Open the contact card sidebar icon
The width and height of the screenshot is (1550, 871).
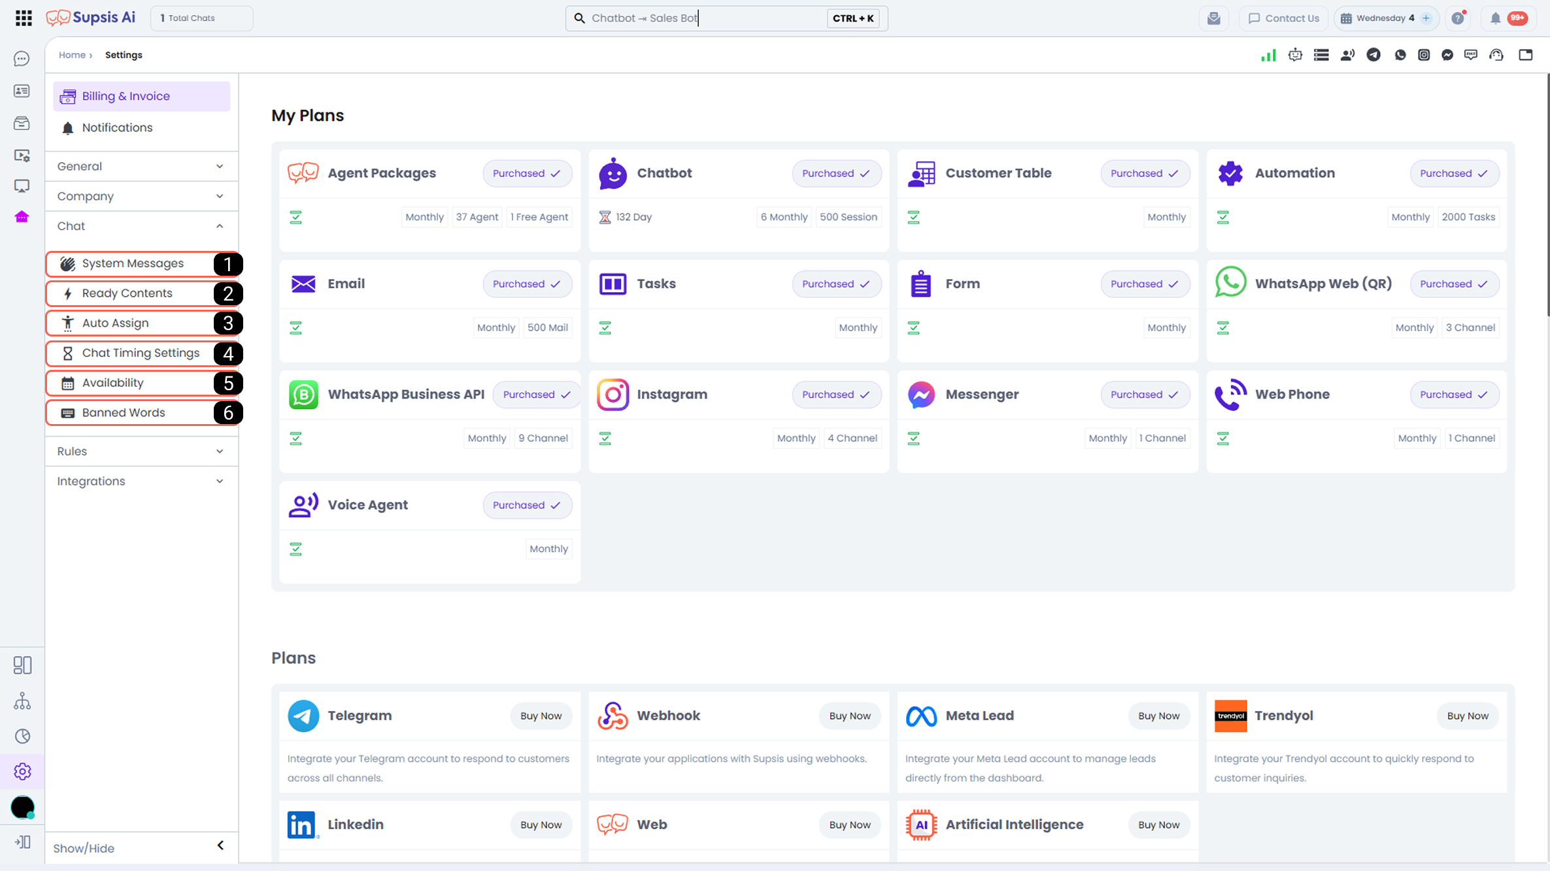tap(22, 91)
